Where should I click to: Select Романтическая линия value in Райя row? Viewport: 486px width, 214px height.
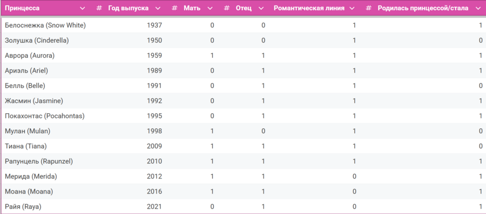[x=354, y=206]
